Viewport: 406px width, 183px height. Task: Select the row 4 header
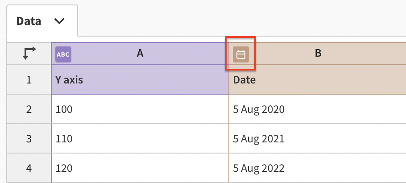click(29, 168)
